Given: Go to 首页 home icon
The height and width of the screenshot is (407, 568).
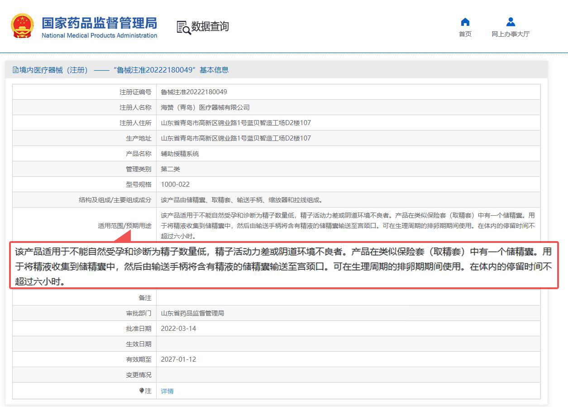Looking at the screenshot, I should click(x=465, y=22).
